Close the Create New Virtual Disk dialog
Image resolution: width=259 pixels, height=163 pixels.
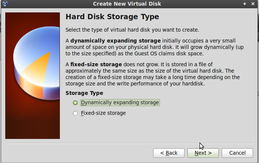pyautogui.click(x=253, y=4)
